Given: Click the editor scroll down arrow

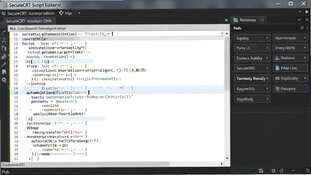Looking at the screenshot, I should coord(227,158).
